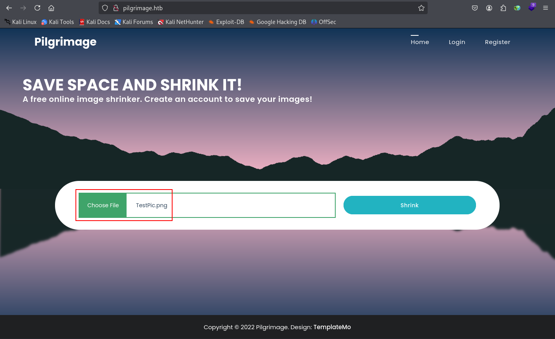Click the Pilgrimage site logo
The width and height of the screenshot is (555, 339).
pos(65,42)
